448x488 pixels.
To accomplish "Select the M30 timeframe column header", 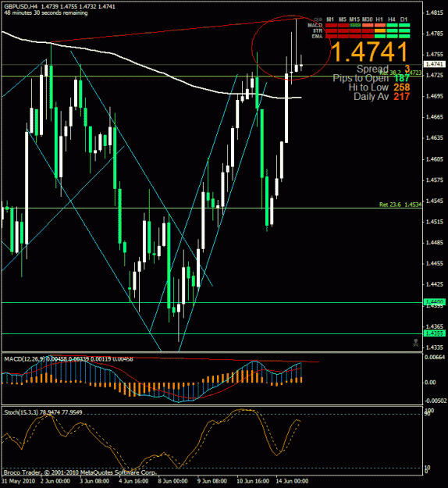I will 368,20.
